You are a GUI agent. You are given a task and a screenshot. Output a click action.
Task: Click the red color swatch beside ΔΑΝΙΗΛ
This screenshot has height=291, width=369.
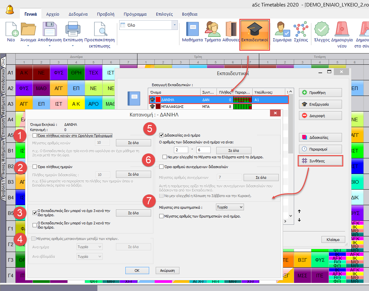click(x=158, y=100)
